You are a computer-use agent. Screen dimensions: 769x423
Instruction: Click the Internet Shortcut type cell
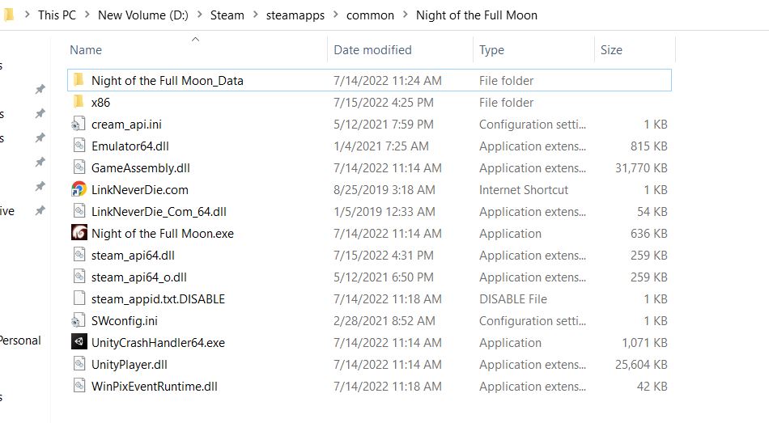523,190
